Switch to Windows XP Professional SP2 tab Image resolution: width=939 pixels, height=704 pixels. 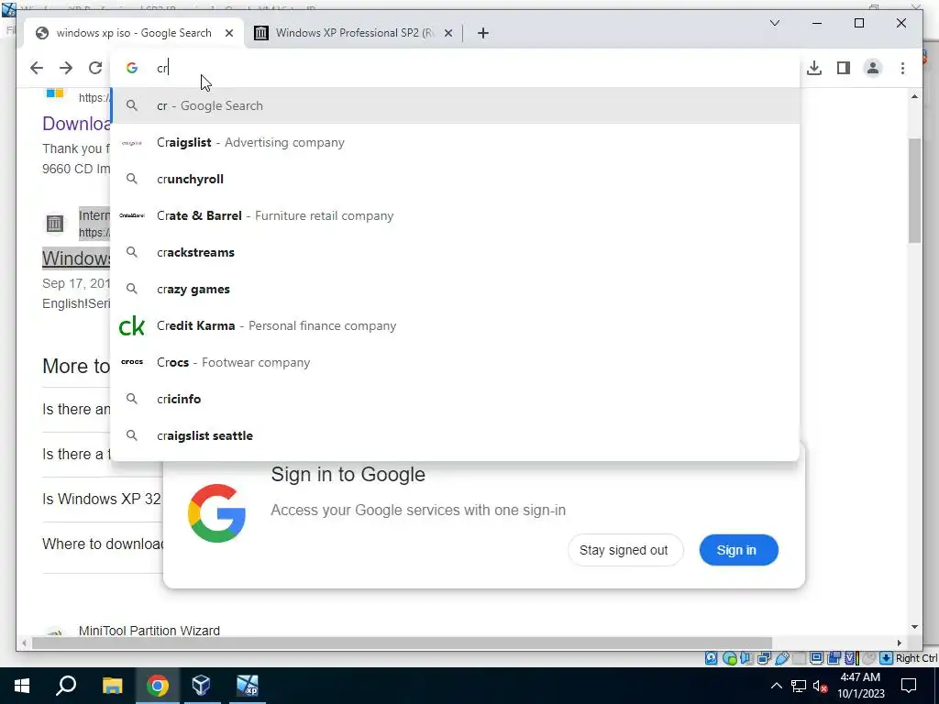(x=355, y=33)
